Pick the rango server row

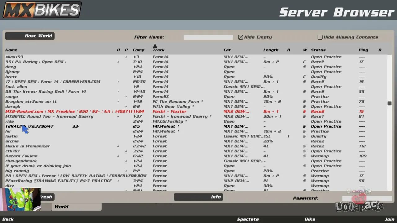(x=196, y=97)
